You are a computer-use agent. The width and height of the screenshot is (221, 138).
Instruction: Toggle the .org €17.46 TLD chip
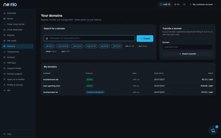(91, 46)
